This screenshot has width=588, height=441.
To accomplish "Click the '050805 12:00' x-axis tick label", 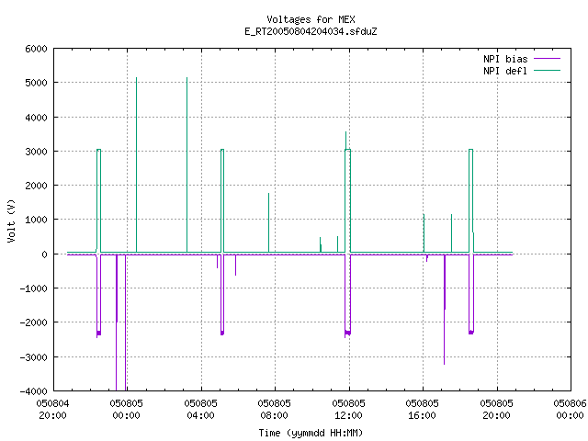I will pos(348,410).
